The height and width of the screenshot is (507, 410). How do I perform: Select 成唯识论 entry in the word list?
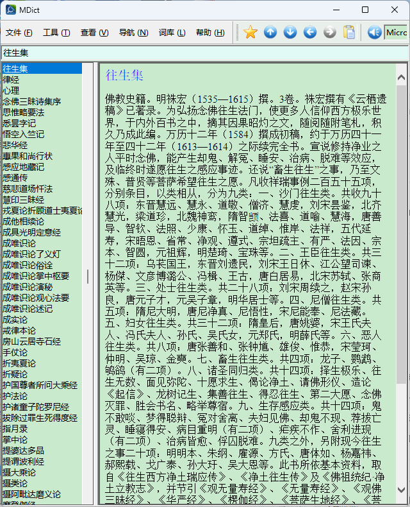point(19,243)
